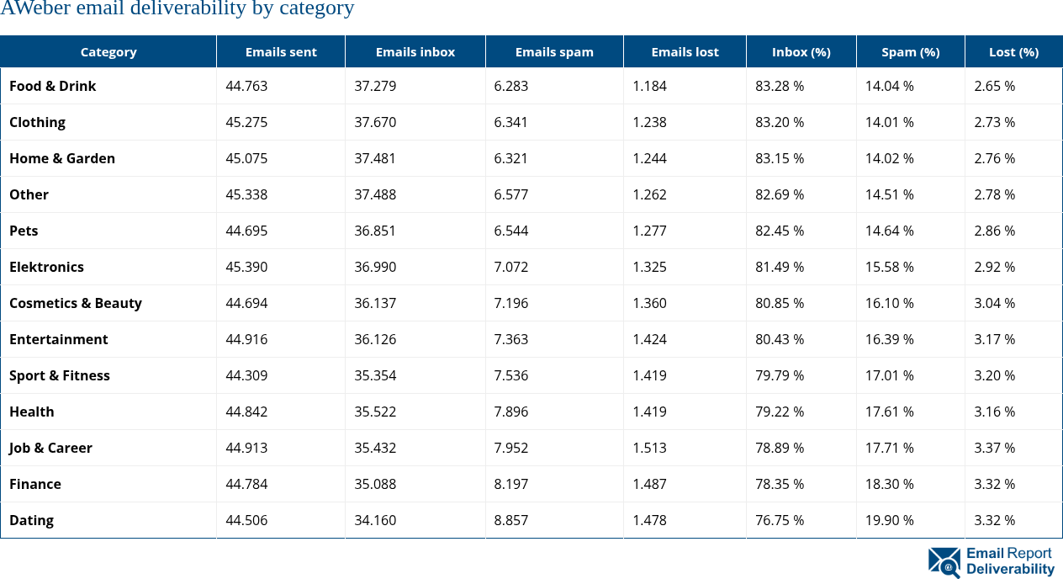This screenshot has width=1063, height=579.
Task: Sort table by the Category column header
Action: [108, 51]
